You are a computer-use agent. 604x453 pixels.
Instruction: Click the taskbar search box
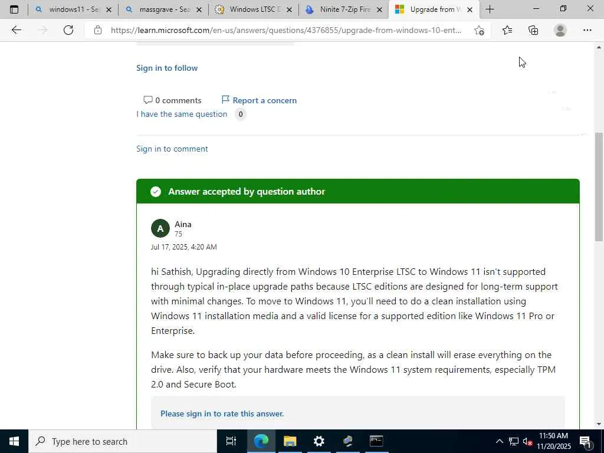[123, 441]
